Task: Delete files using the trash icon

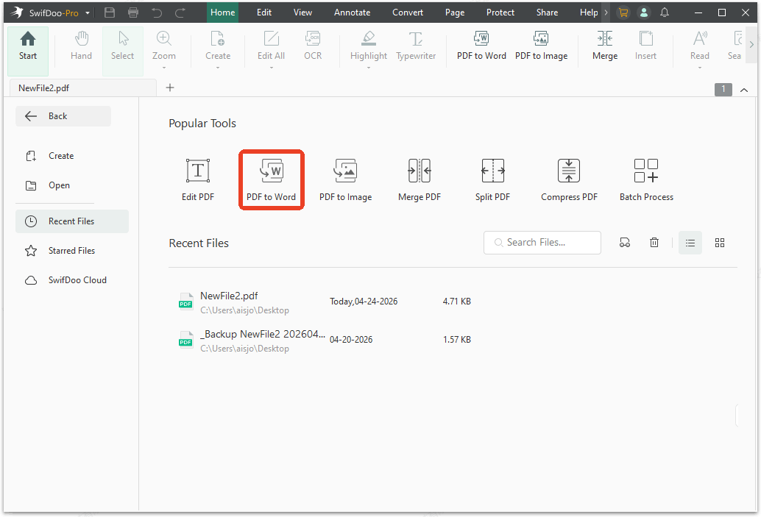Action: point(654,242)
